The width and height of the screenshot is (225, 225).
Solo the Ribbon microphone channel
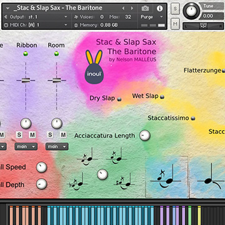click(19, 135)
